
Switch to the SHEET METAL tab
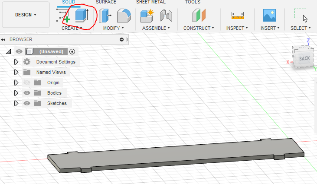click(x=151, y=2)
